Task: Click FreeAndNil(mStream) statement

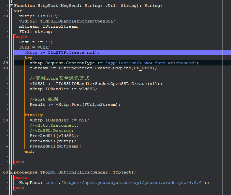Action: tap(55, 146)
